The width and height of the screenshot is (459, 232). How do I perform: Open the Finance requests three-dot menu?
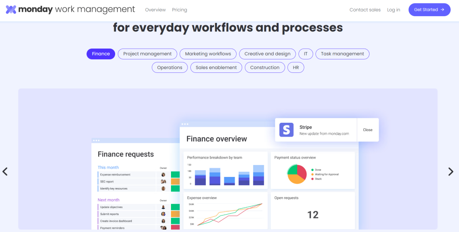[97, 140]
